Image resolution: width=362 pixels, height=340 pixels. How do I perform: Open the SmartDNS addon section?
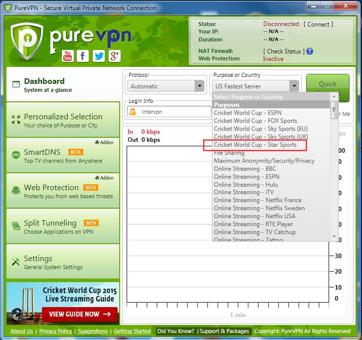tap(63, 155)
